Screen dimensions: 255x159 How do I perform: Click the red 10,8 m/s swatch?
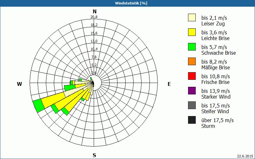click(192, 76)
